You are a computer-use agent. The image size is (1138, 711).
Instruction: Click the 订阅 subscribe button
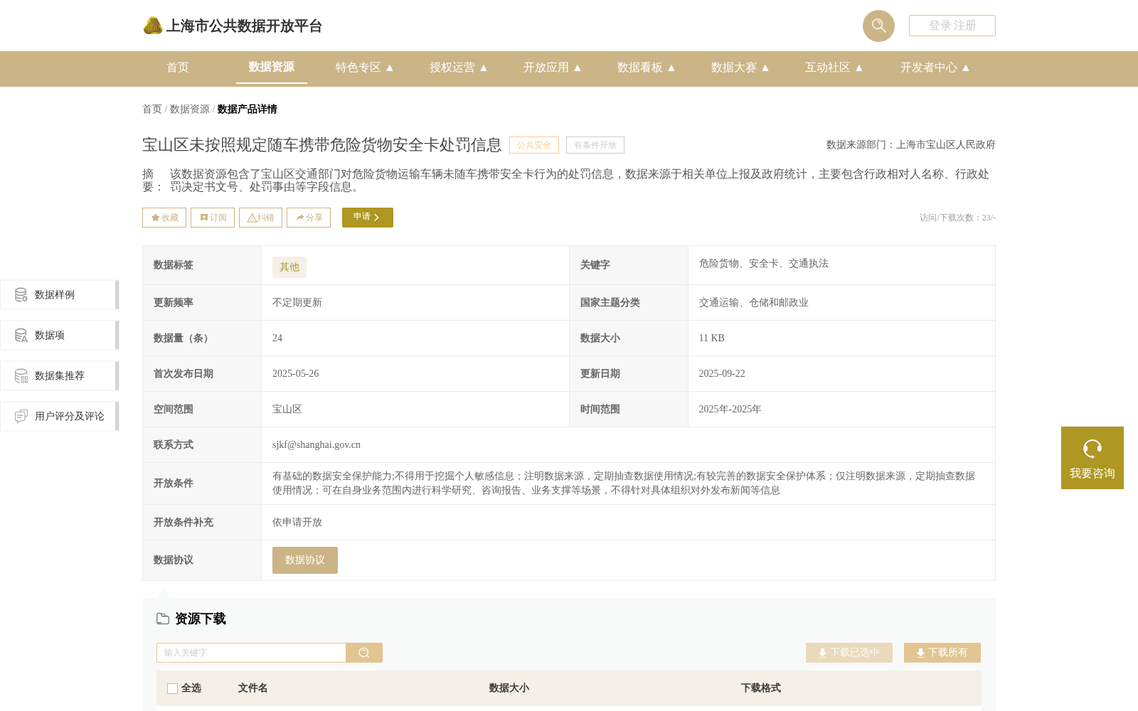(x=213, y=218)
